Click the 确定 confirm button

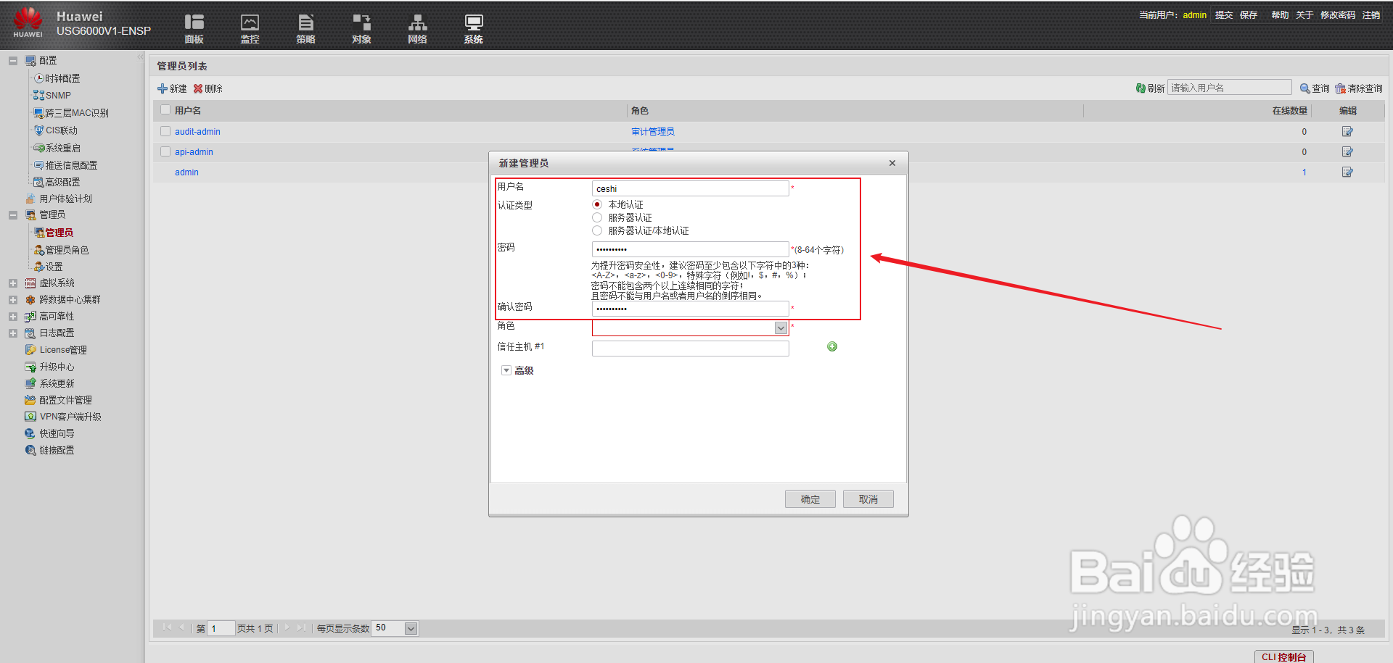(x=810, y=499)
